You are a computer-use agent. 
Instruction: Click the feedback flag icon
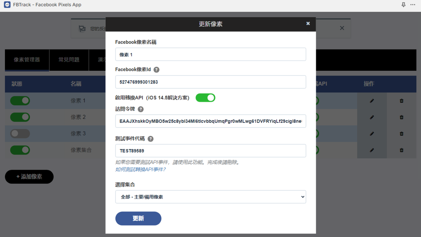point(82,28)
